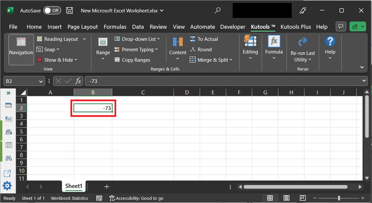The height and width of the screenshot is (203, 372).
Task: Click the Select All triangle corner
Action: [23, 92]
